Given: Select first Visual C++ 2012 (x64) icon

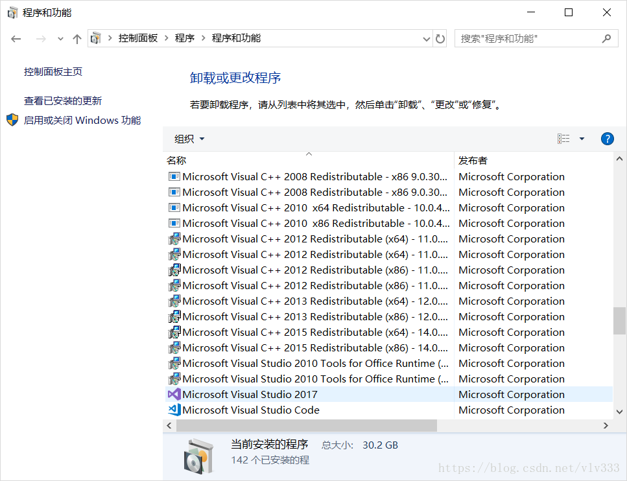Looking at the screenshot, I should click(174, 239).
